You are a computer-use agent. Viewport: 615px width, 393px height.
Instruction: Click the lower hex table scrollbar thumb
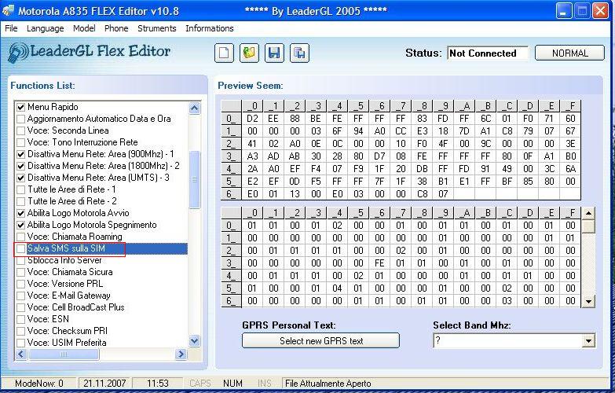[588, 226]
